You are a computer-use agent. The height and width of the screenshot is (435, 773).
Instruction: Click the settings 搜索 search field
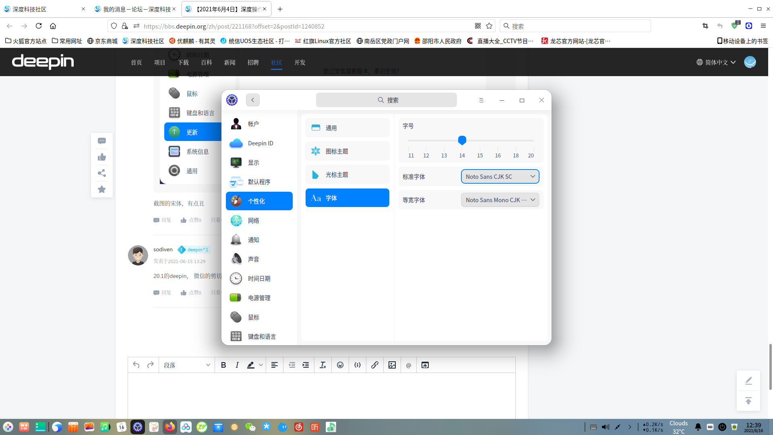(386, 100)
